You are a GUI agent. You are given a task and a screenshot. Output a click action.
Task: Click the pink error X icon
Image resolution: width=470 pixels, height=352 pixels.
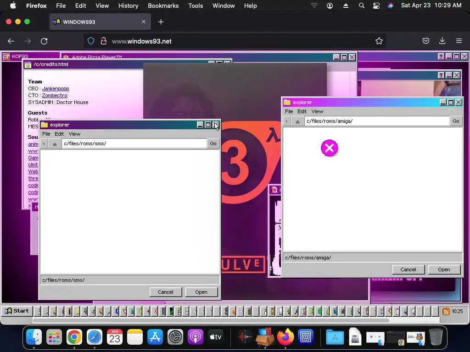pyautogui.click(x=330, y=148)
